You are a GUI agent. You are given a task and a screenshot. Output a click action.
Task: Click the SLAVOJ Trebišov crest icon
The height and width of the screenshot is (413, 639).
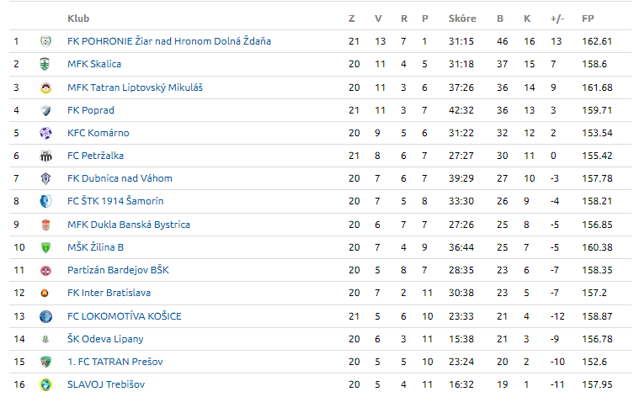(x=45, y=384)
